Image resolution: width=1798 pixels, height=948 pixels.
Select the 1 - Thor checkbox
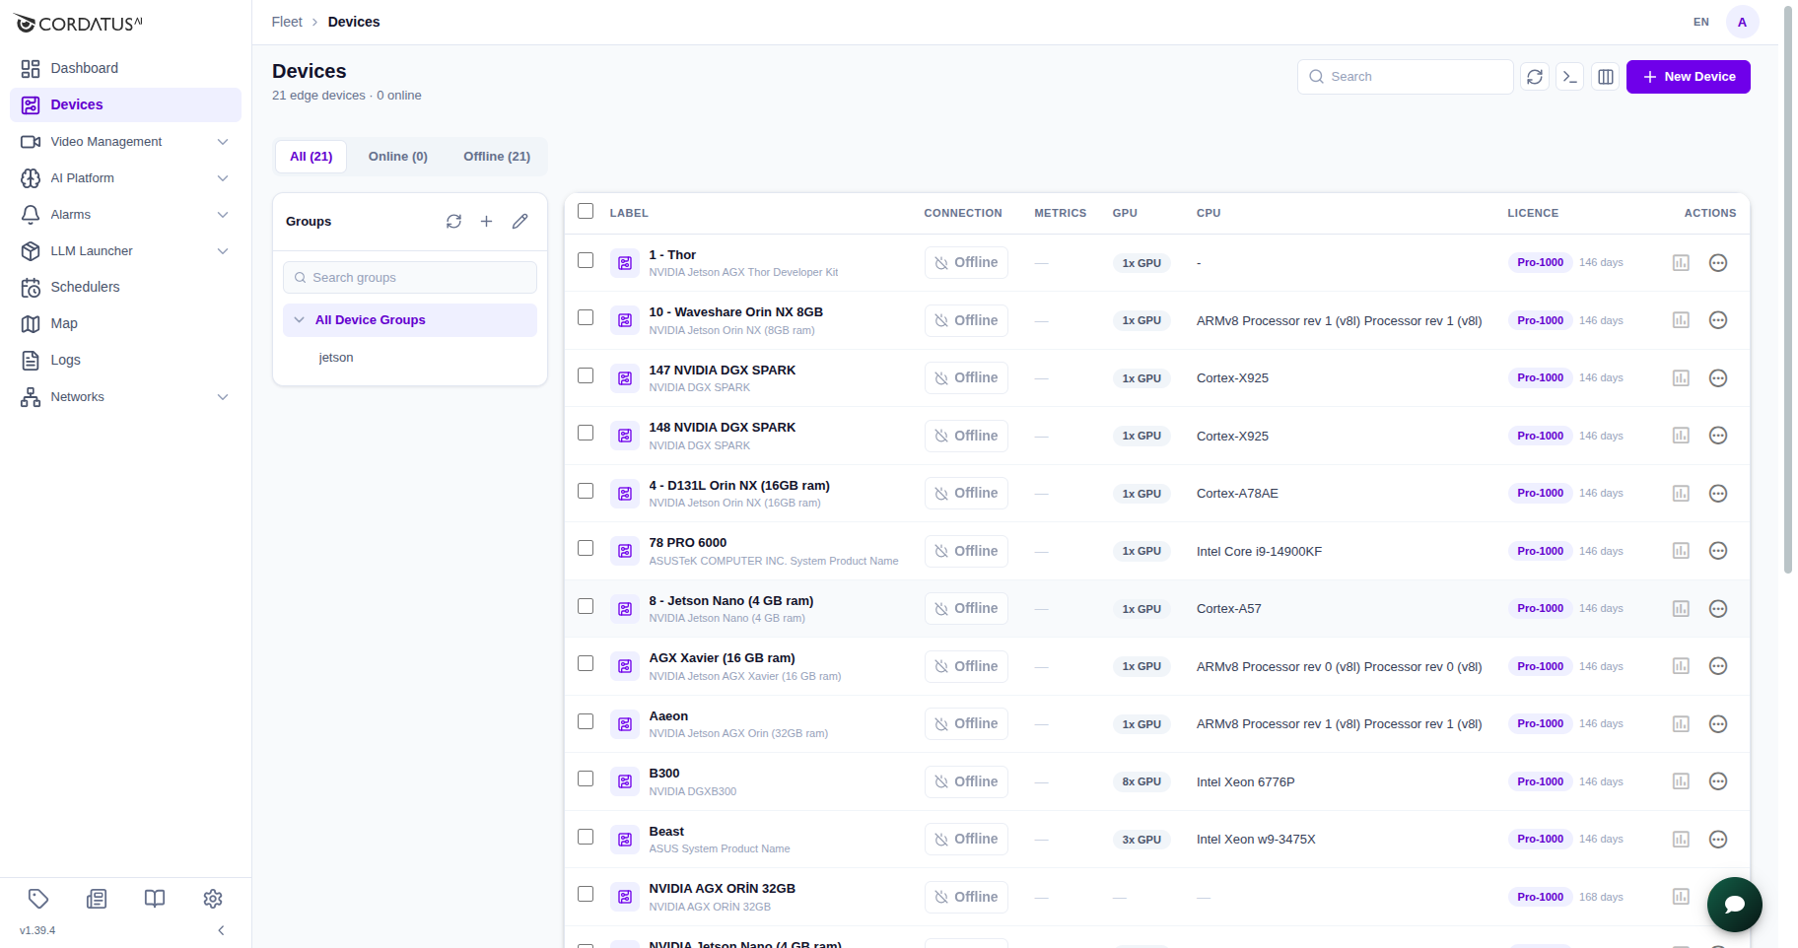coord(586,260)
